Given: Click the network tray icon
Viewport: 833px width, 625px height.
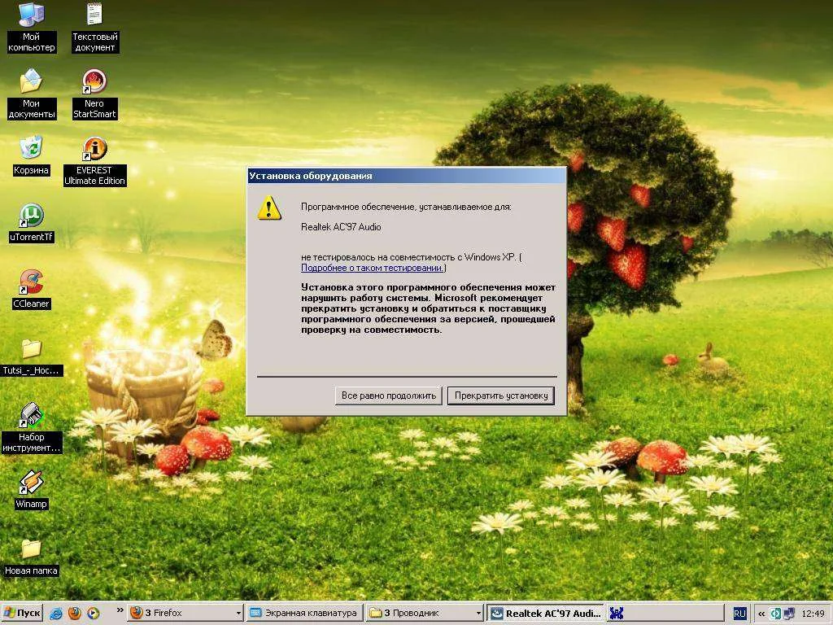Looking at the screenshot, I should tap(789, 614).
